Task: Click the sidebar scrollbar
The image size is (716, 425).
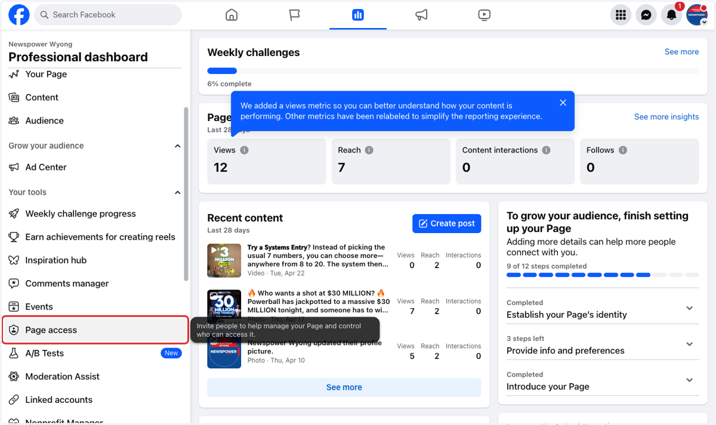Action: tap(186, 194)
